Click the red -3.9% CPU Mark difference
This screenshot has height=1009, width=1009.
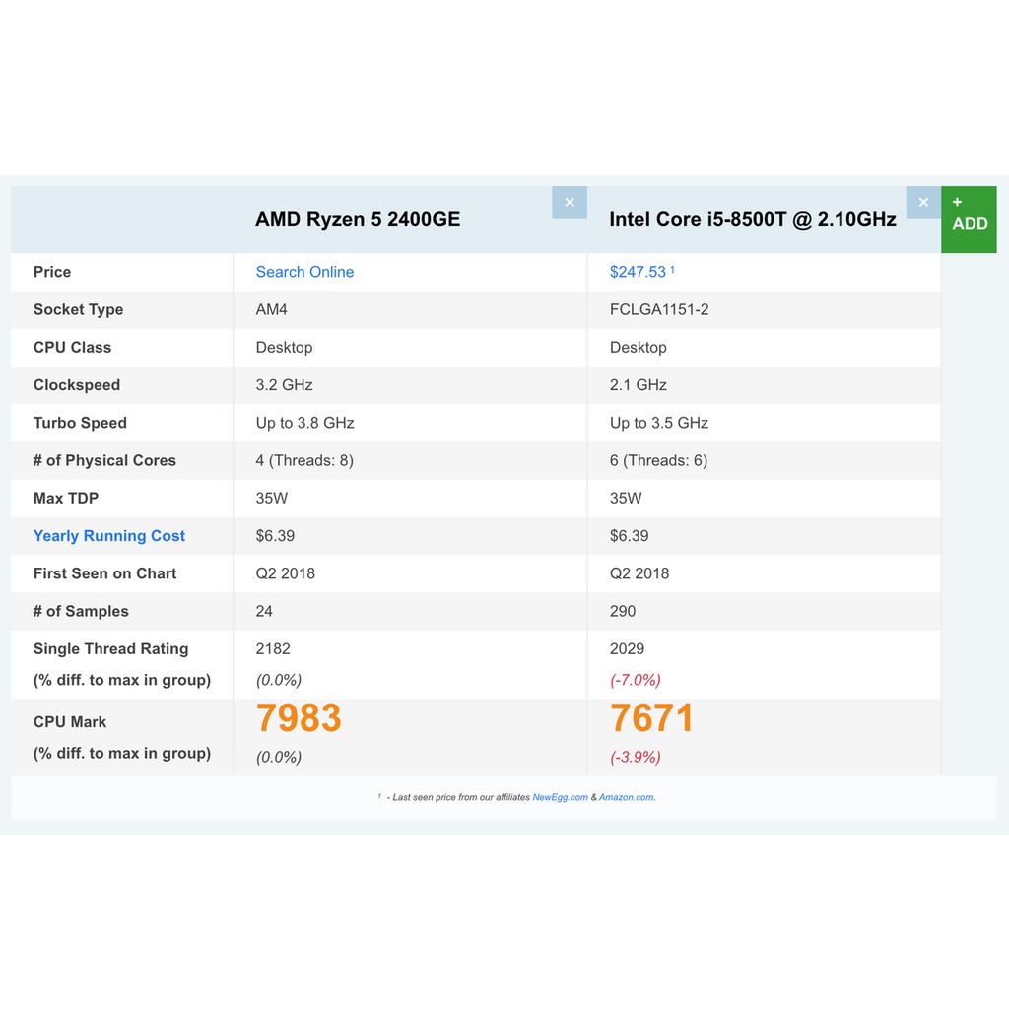tap(636, 757)
